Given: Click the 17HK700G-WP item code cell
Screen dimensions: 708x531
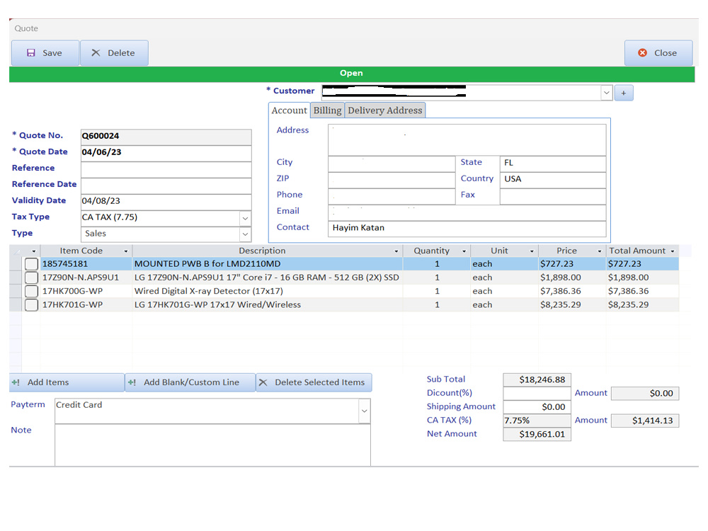Looking at the screenshot, I should pyautogui.click(x=86, y=291).
